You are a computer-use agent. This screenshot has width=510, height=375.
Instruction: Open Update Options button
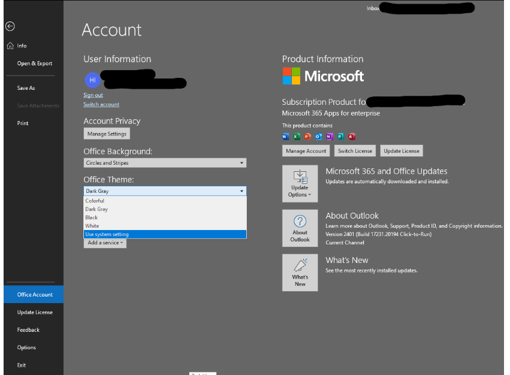pos(300,184)
